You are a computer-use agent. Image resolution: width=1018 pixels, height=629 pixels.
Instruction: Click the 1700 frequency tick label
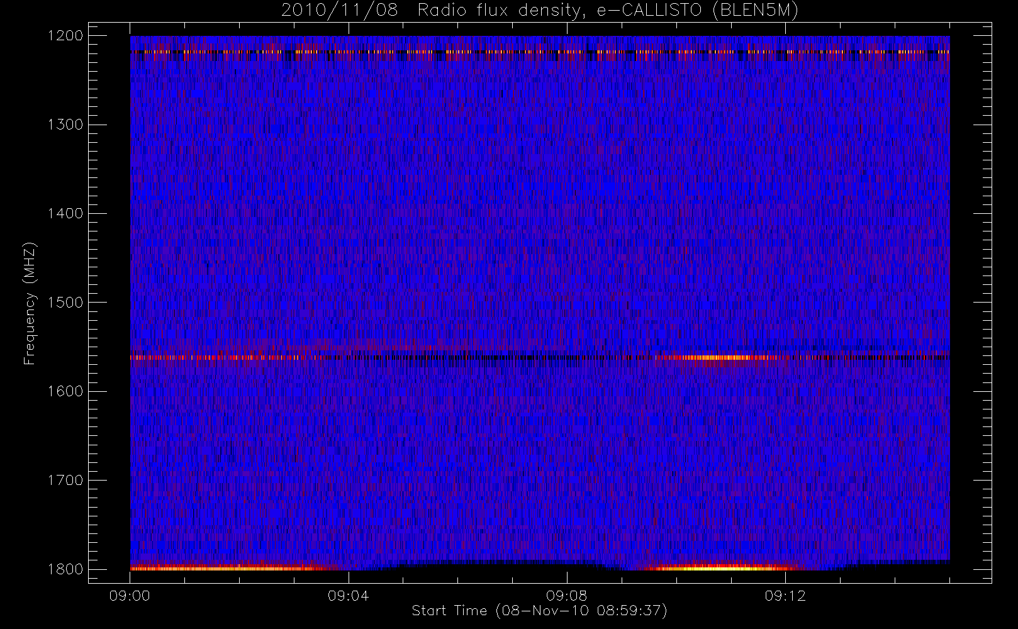click(x=65, y=481)
